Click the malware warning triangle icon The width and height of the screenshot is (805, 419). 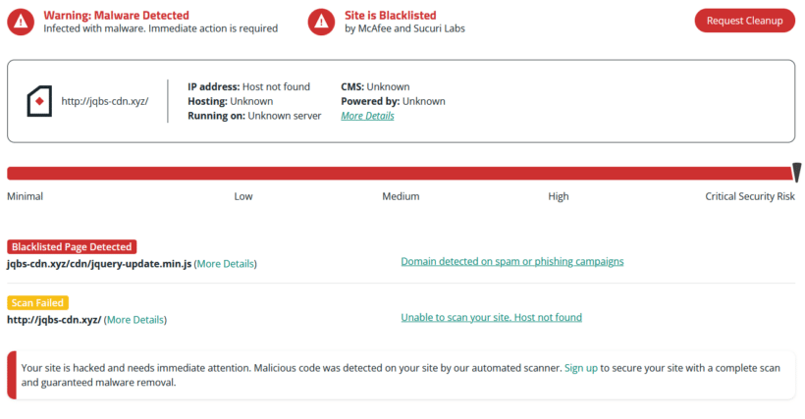pos(22,22)
